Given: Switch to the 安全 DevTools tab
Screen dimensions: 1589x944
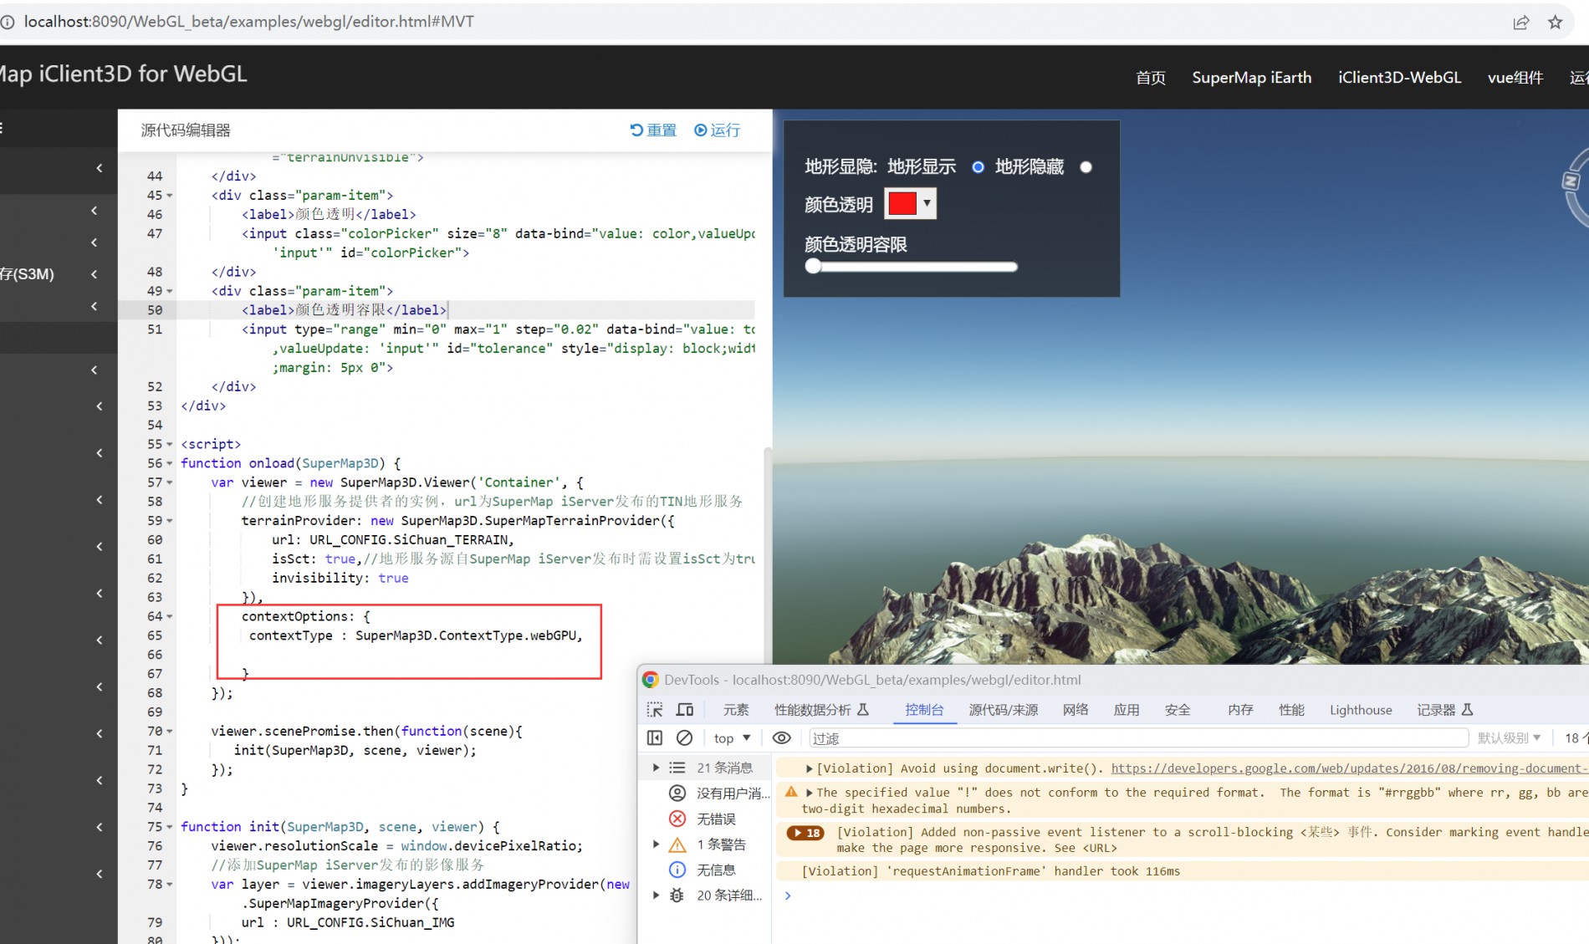Looking at the screenshot, I should tap(1178, 710).
